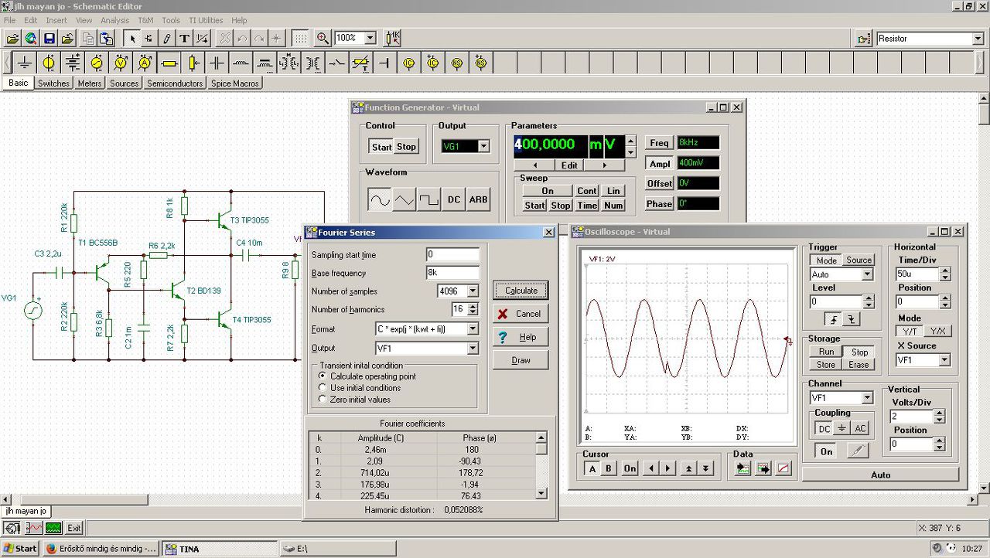Expand the Trigger mode Auto dropdown
The height and width of the screenshot is (558, 990).
(867, 274)
